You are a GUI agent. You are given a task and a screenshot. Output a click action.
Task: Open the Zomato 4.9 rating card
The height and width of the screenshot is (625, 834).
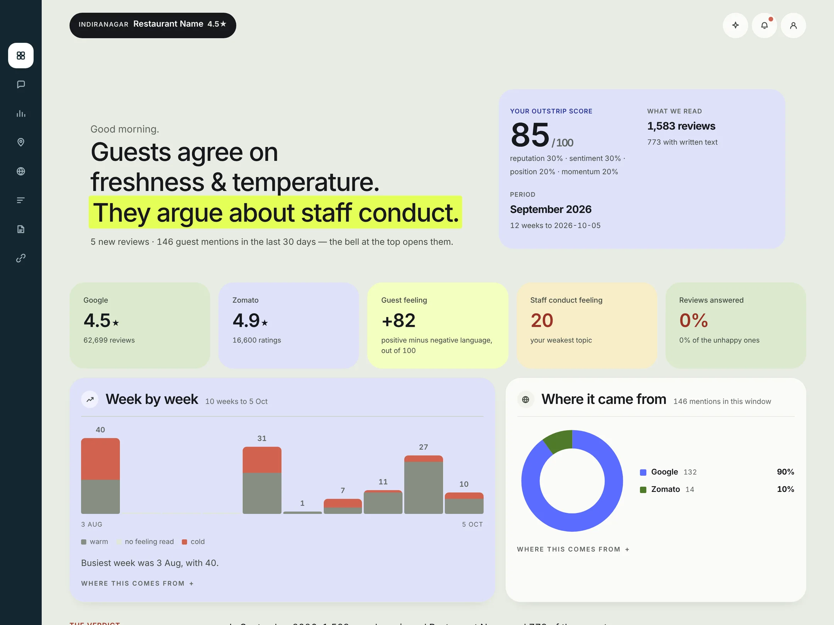(x=289, y=325)
